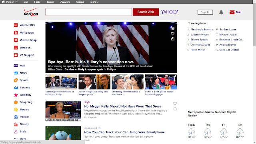The width and height of the screenshot is (256, 144).
Task: Open Tumblr in the top bar
Action: point(50,2)
